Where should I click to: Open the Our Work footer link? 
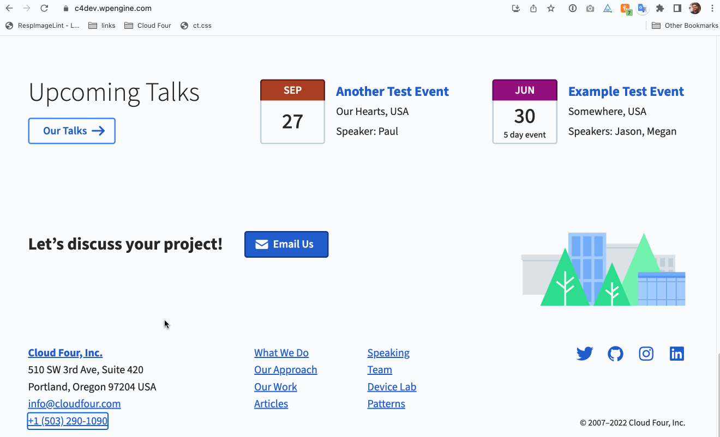coord(275,387)
